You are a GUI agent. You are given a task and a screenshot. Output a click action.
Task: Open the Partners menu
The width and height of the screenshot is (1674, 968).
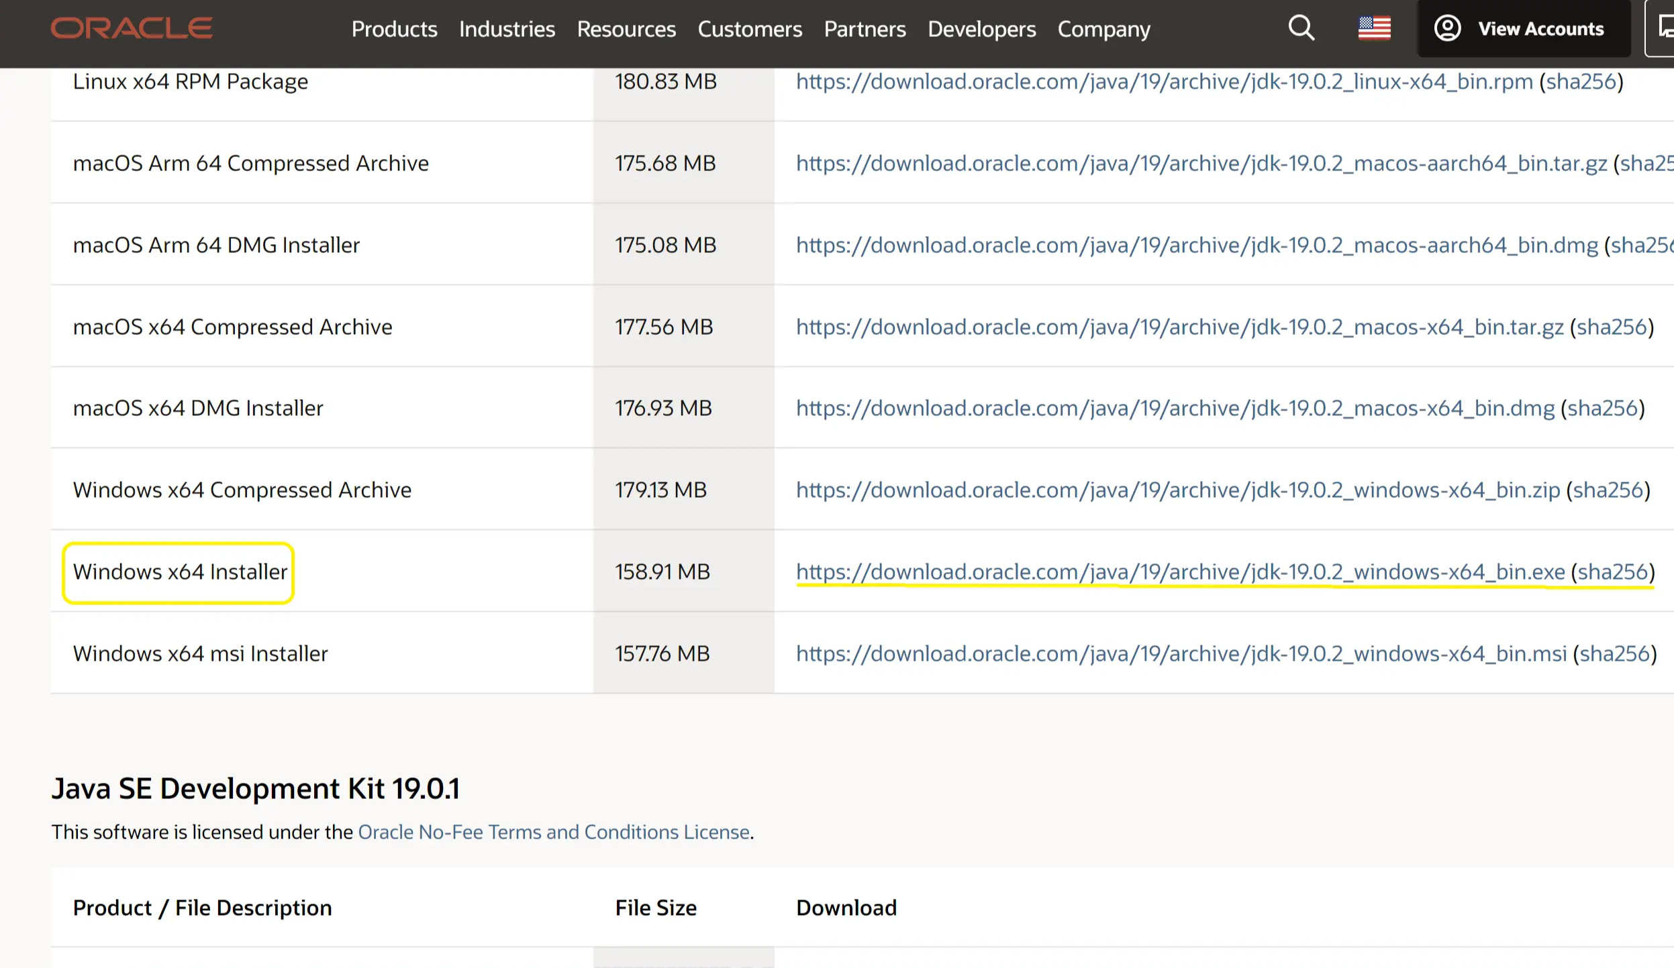pyautogui.click(x=865, y=29)
